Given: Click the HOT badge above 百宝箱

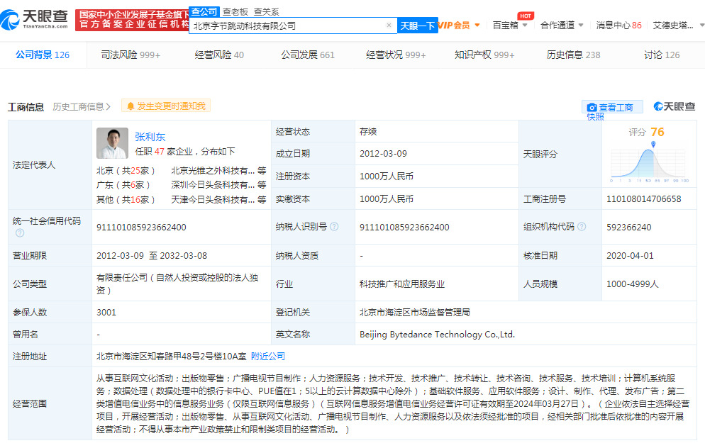Looking at the screenshot, I should tap(526, 16).
